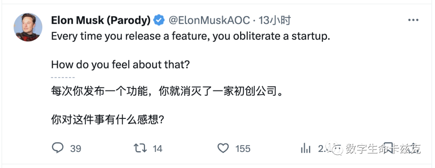Like the tweet with the heart icon

pyautogui.click(x=223, y=148)
